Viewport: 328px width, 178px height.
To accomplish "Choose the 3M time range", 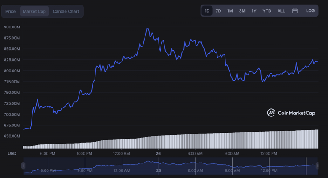I will click(242, 11).
